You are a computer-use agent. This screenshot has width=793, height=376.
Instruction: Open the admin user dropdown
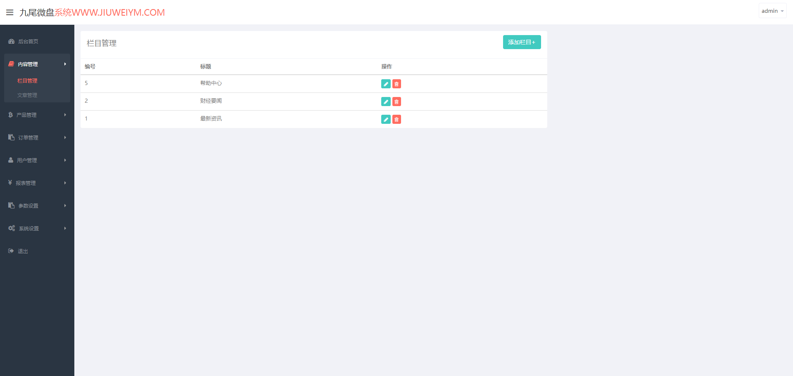772,11
